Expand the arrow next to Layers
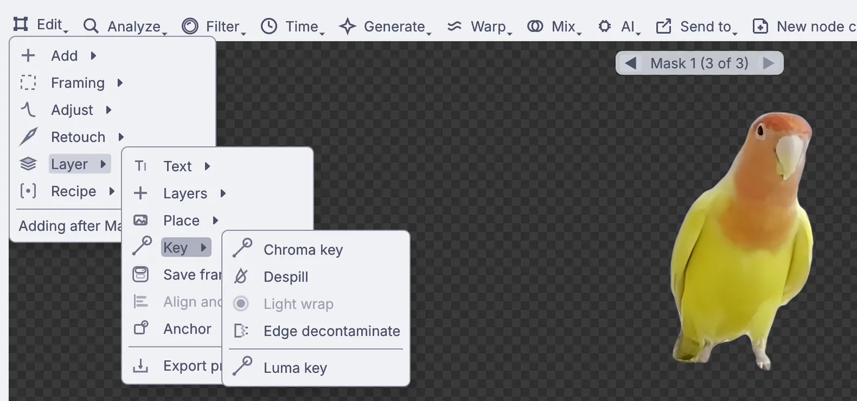Viewport: 857px width, 401px height. [x=223, y=193]
